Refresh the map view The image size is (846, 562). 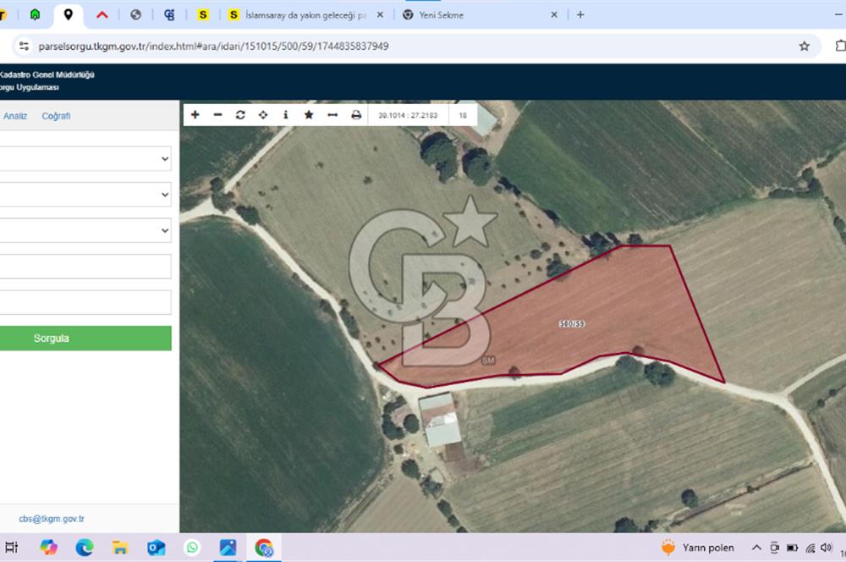pos(240,114)
